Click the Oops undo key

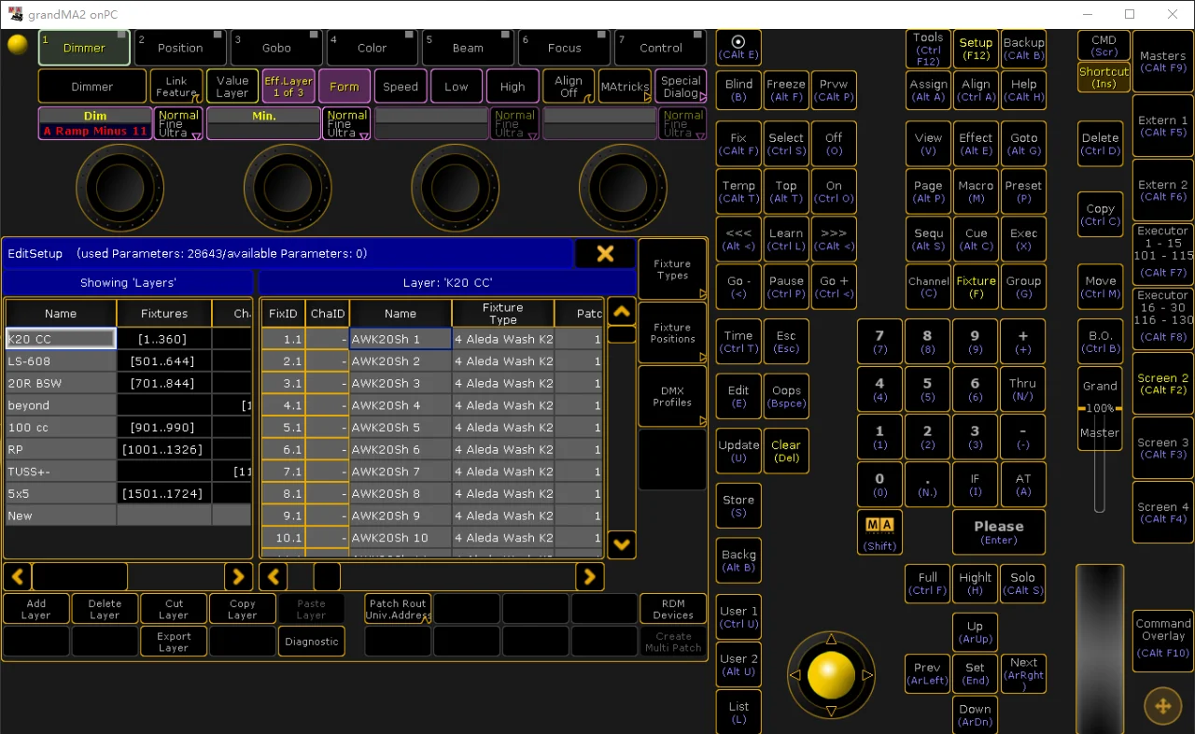[786, 396]
